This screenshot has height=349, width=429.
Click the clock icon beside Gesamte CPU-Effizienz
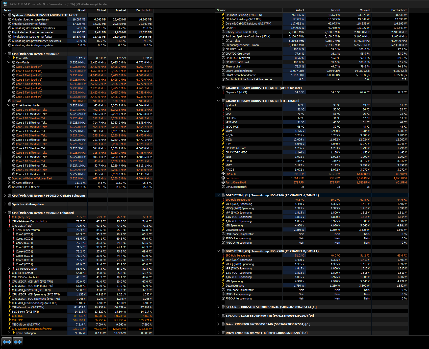[10, 187]
